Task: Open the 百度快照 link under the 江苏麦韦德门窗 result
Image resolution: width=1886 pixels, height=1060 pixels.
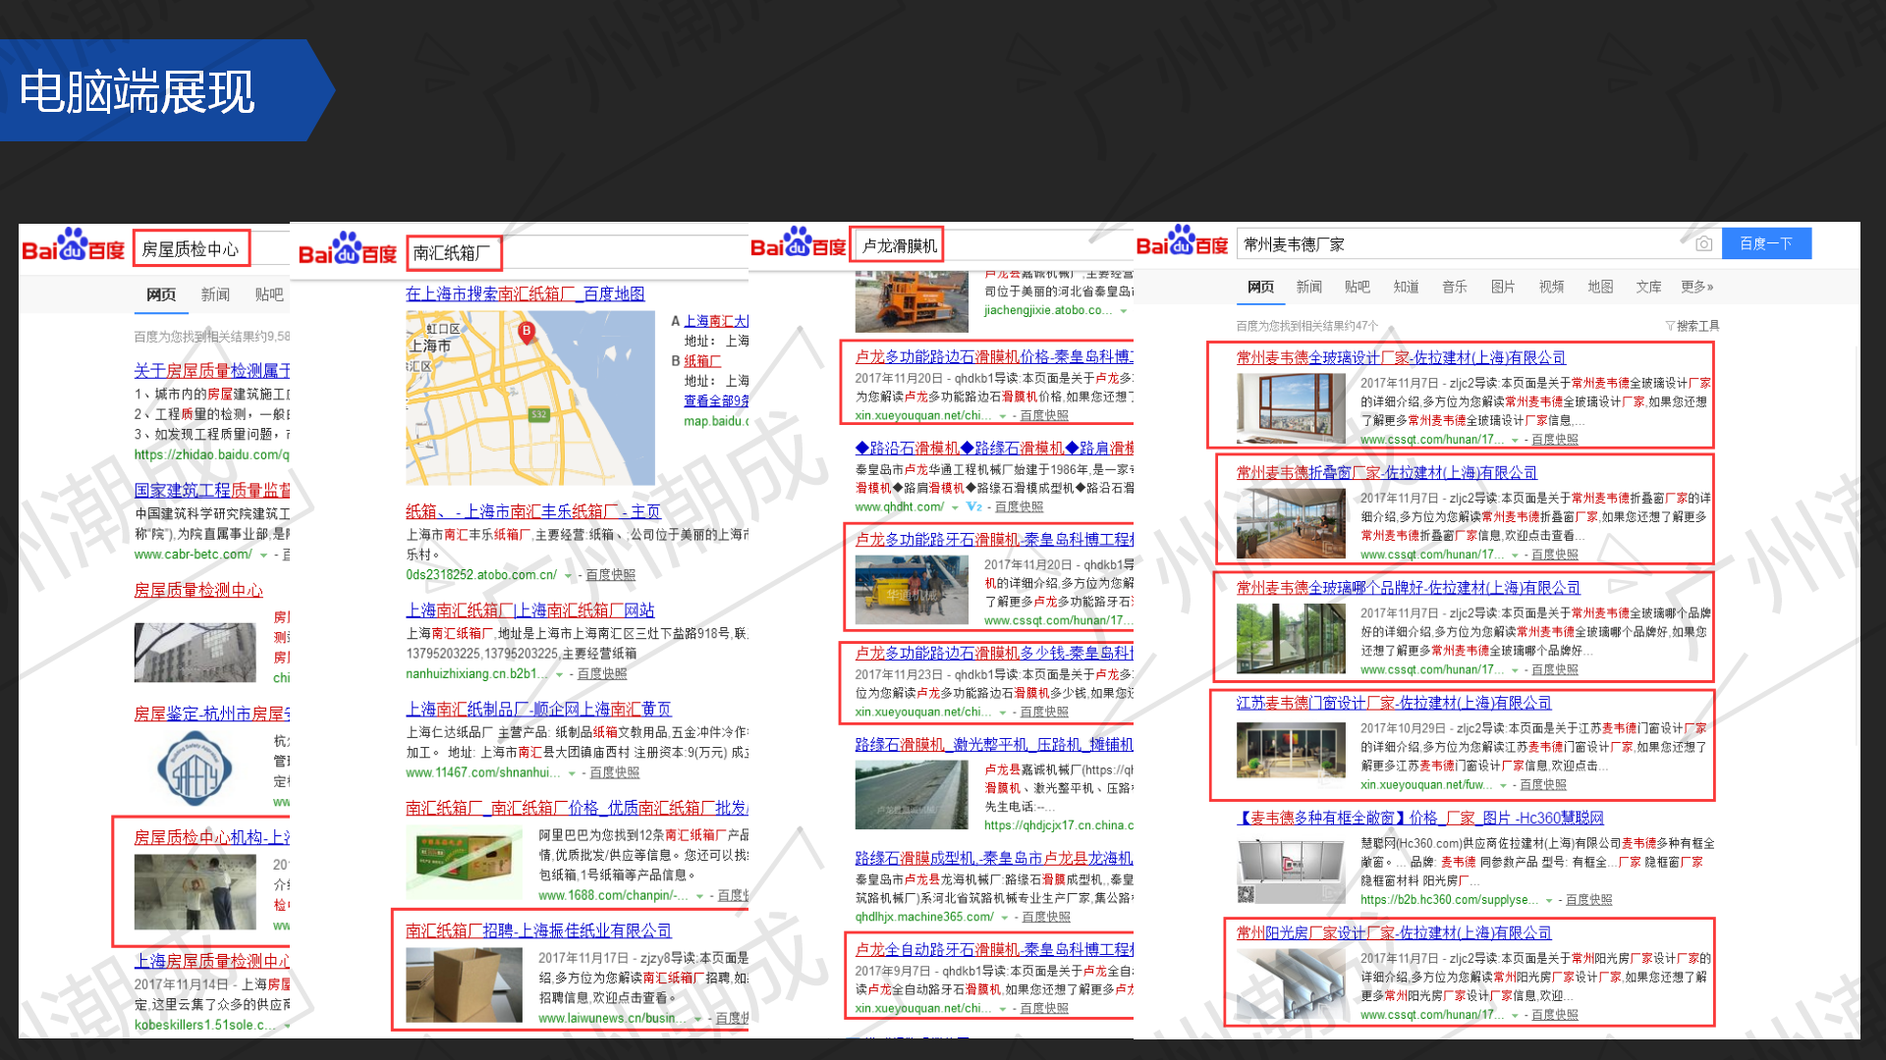Action: pos(1542,785)
